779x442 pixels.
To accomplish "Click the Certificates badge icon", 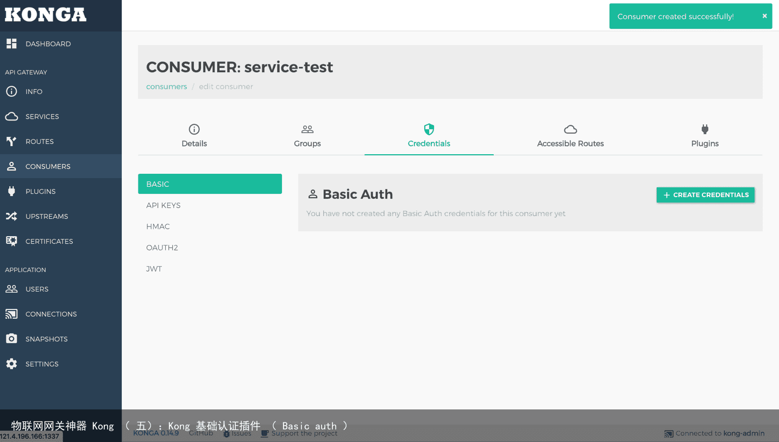I will pos(11,241).
